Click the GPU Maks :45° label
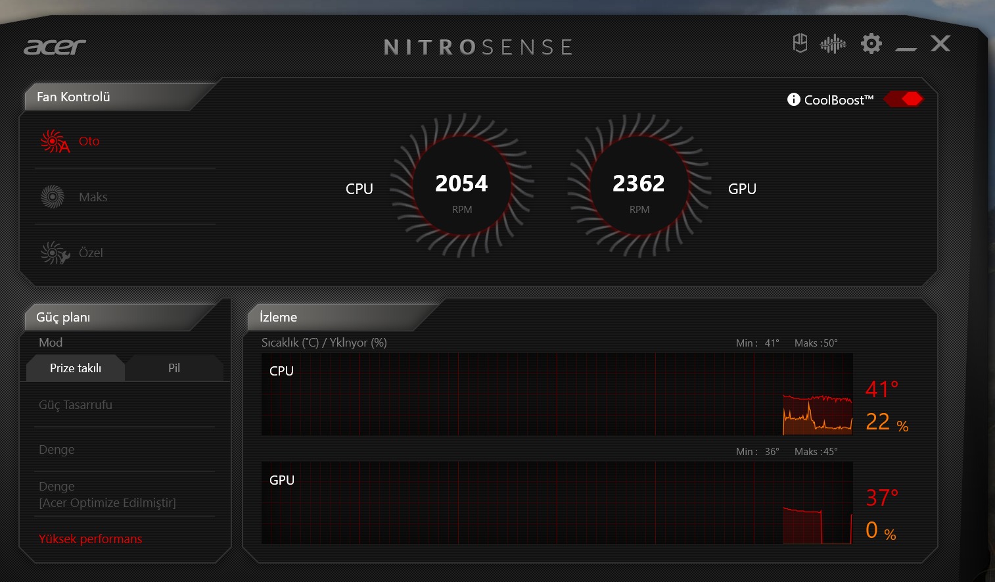The width and height of the screenshot is (995, 582). pyautogui.click(x=816, y=452)
